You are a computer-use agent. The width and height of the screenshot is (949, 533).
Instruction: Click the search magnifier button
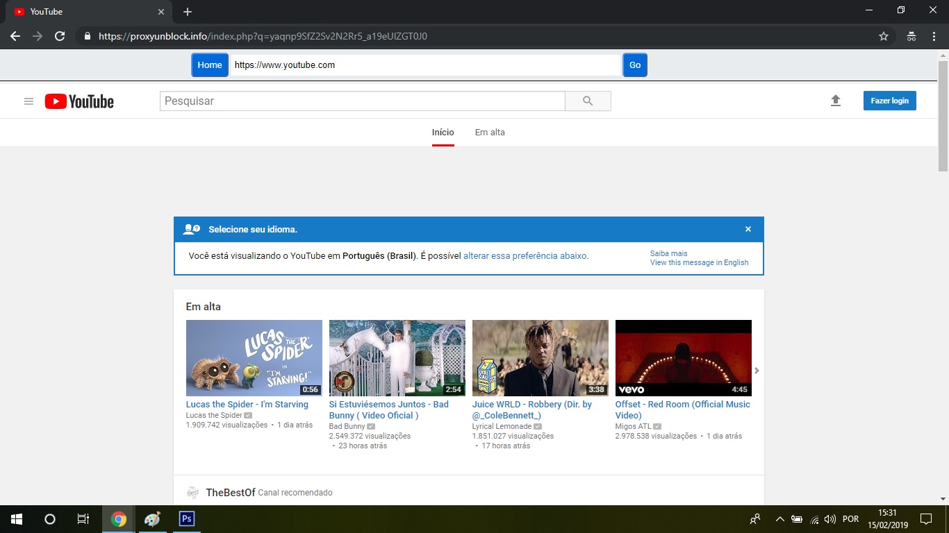[588, 101]
